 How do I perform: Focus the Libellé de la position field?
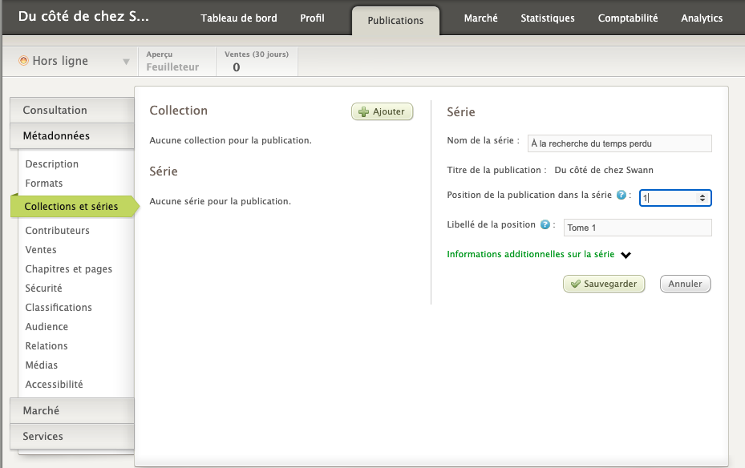[638, 228]
